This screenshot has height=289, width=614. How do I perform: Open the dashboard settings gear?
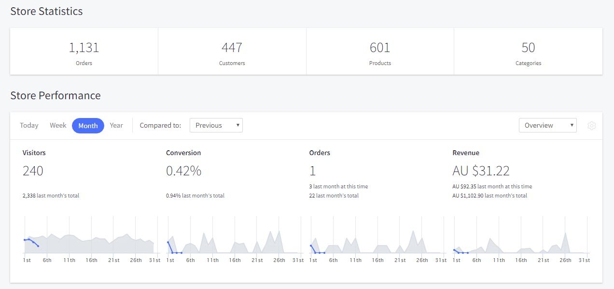pyautogui.click(x=592, y=126)
